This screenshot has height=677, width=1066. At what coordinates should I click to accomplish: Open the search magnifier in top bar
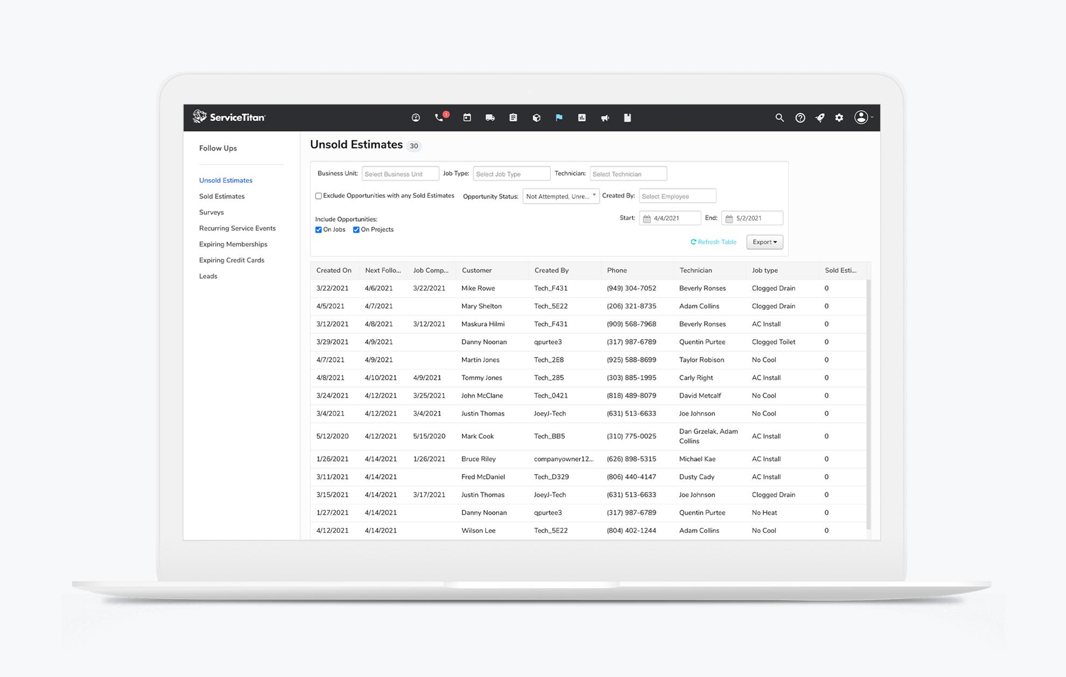[780, 117]
